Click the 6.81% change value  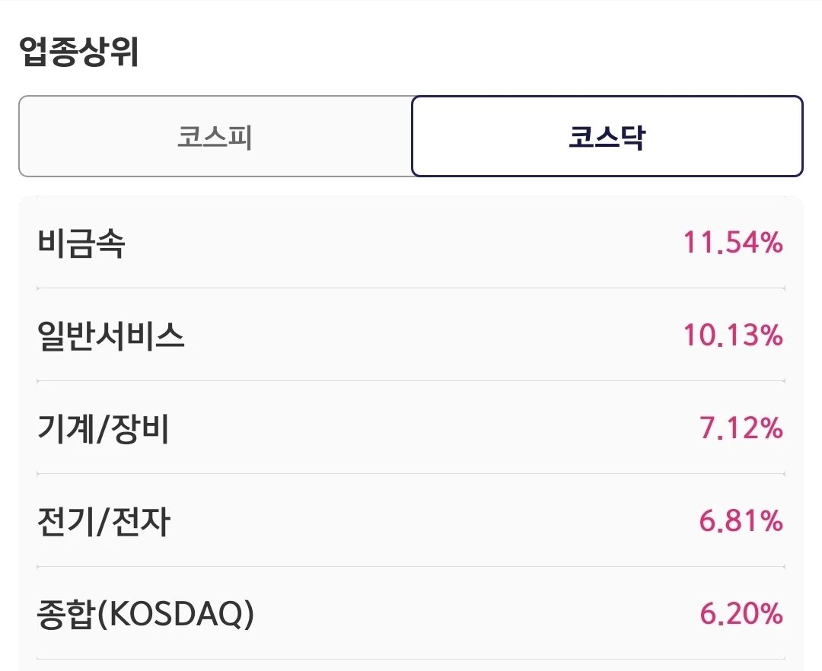(x=741, y=520)
